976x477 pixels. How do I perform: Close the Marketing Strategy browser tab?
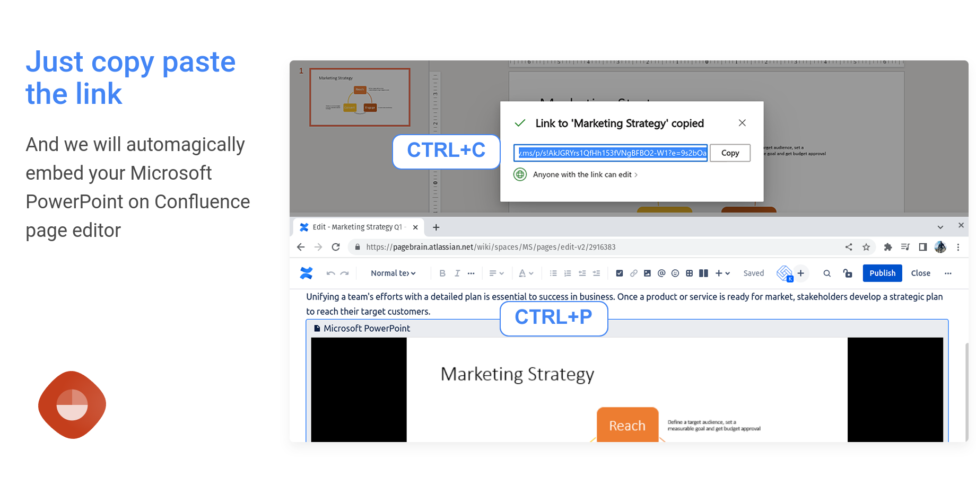(415, 227)
